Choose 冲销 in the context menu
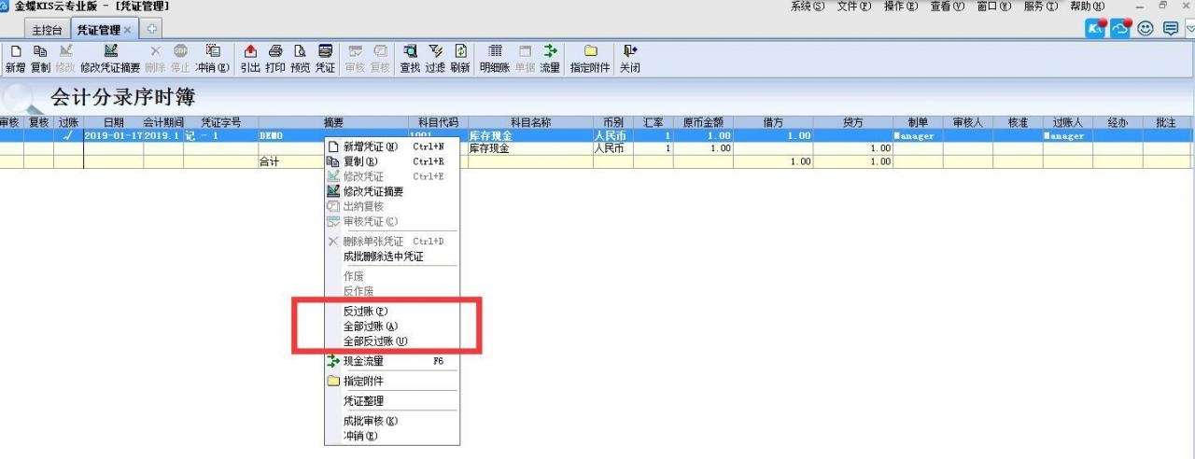 391,436
